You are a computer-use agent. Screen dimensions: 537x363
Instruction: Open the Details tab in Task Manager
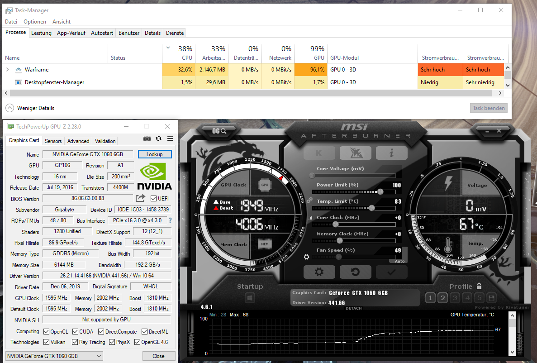tap(152, 33)
